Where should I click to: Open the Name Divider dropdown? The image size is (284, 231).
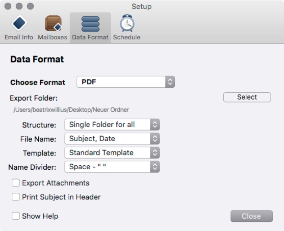[x=112, y=167]
